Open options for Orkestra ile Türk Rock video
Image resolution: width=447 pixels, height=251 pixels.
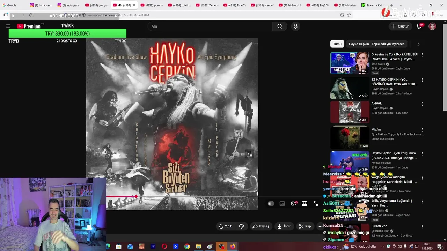click(422, 55)
